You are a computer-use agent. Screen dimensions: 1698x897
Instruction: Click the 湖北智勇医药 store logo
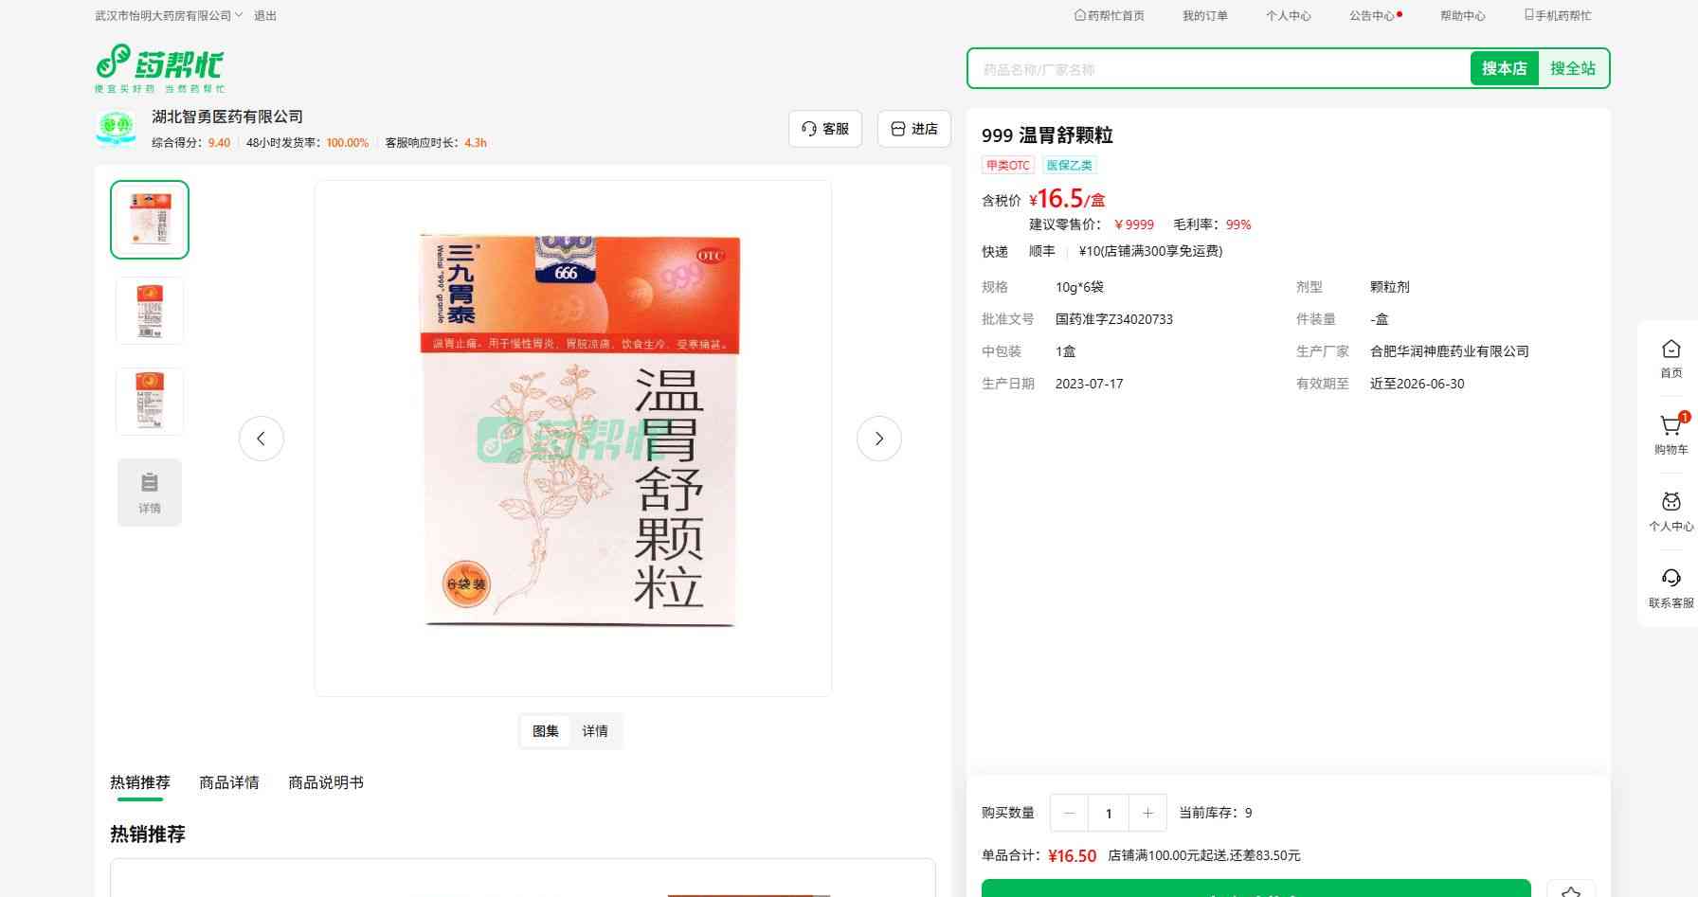point(116,129)
